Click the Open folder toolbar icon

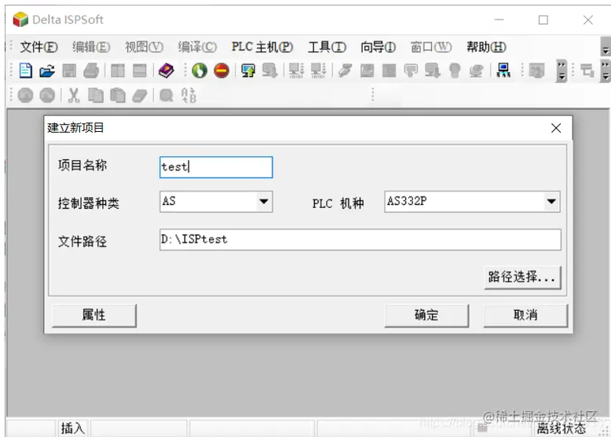click(x=47, y=71)
